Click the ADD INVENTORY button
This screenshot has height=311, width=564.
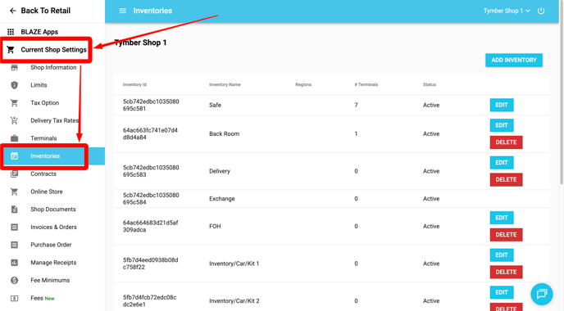[514, 60]
